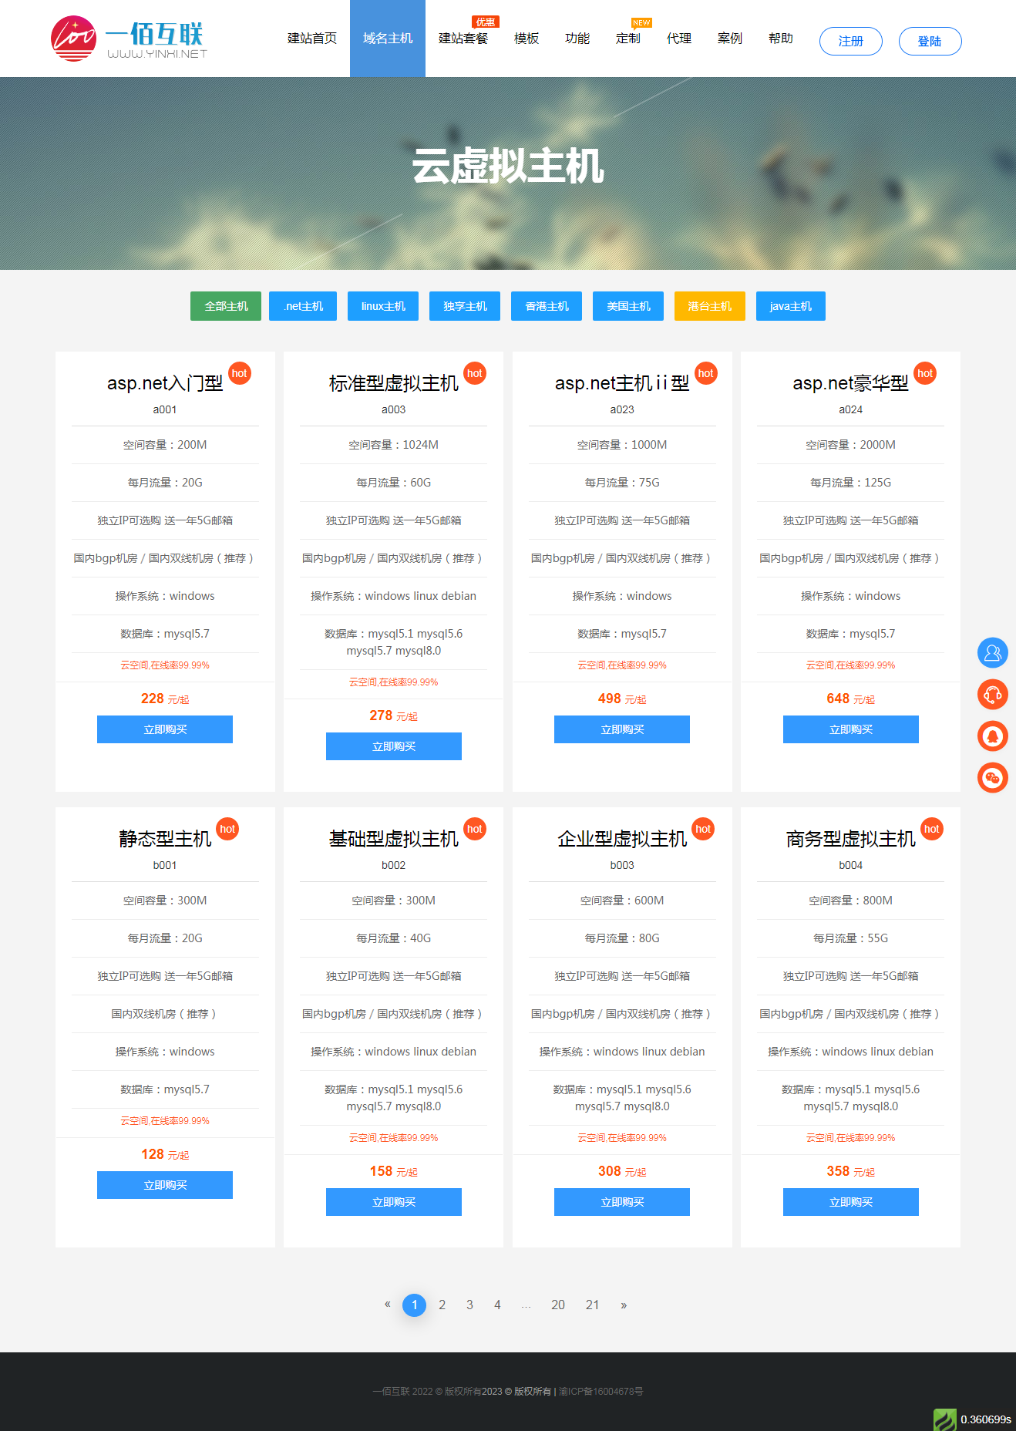Viewport: 1016px width, 1431px height.
Task: Open 功能 menu item
Action: point(577,39)
